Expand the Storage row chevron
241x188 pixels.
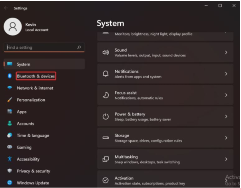[226, 138]
